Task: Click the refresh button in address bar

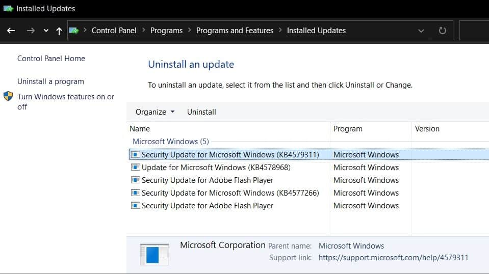Action: click(x=443, y=31)
